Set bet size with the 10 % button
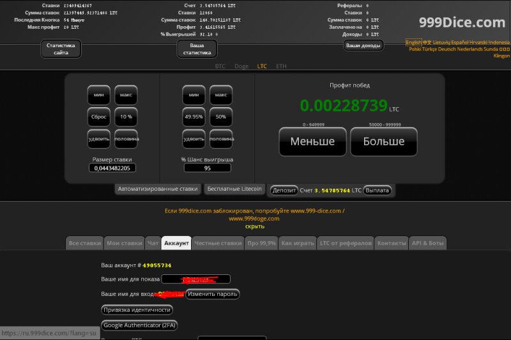Screen dimensions: 511x340 coord(126,117)
